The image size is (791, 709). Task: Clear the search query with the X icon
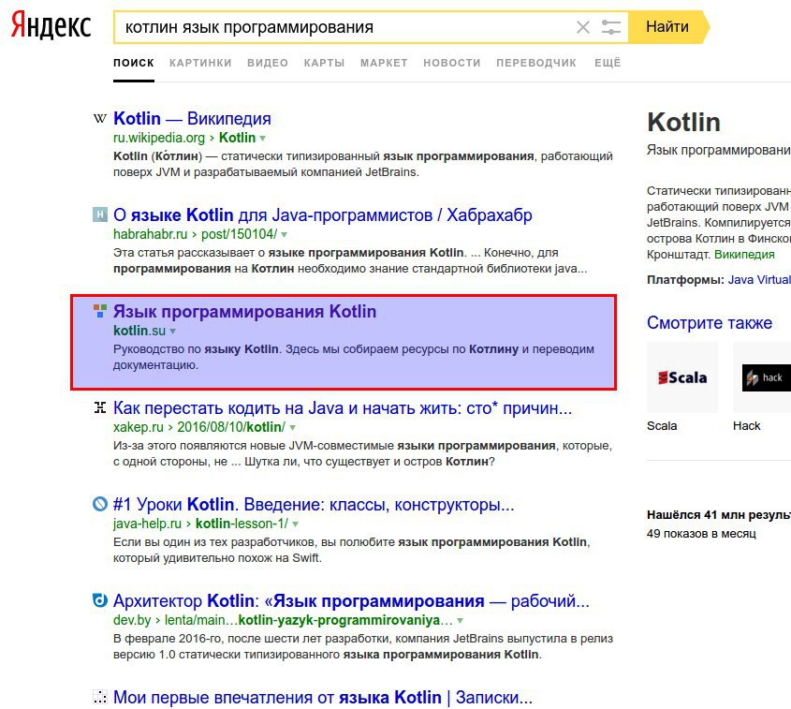click(582, 27)
